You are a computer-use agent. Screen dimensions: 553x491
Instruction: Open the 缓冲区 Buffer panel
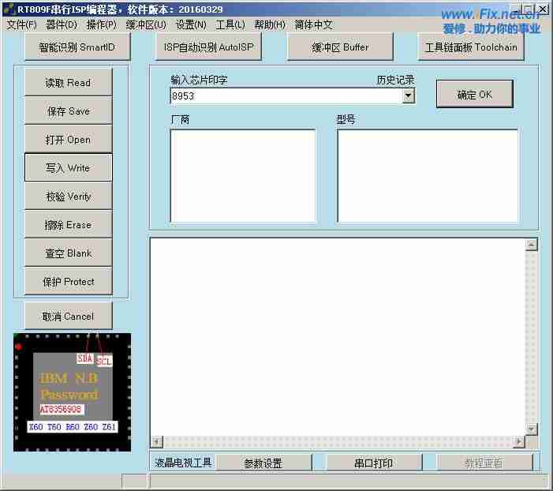(340, 47)
